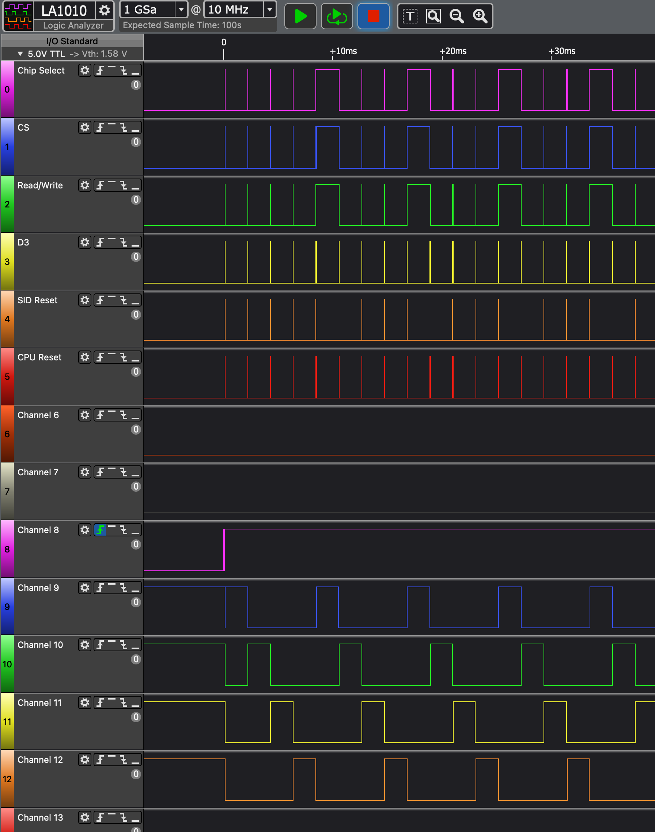Set low level trigger on Read/Write channel

tap(135, 185)
